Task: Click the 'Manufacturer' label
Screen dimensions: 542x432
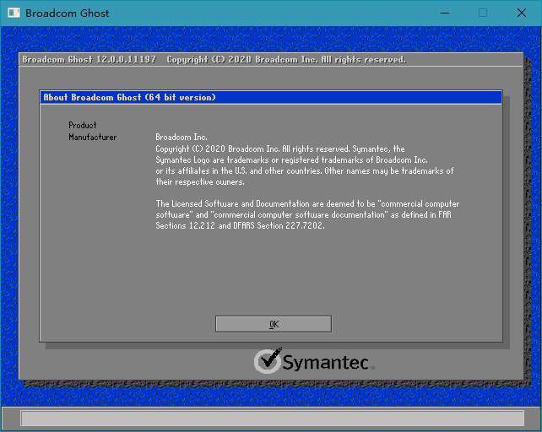Action: [x=92, y=138]
